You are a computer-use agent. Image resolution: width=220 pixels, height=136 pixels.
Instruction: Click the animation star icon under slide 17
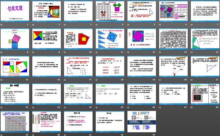click(x=65, y=80)
